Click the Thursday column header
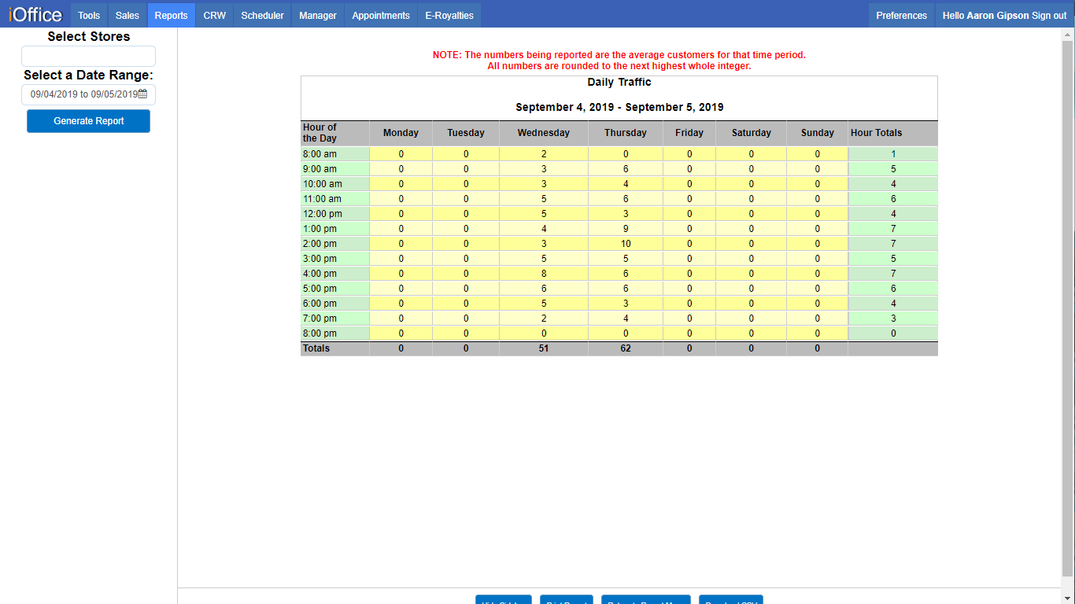This screenshot has width=1075, height=604. (x=626, y=133)
